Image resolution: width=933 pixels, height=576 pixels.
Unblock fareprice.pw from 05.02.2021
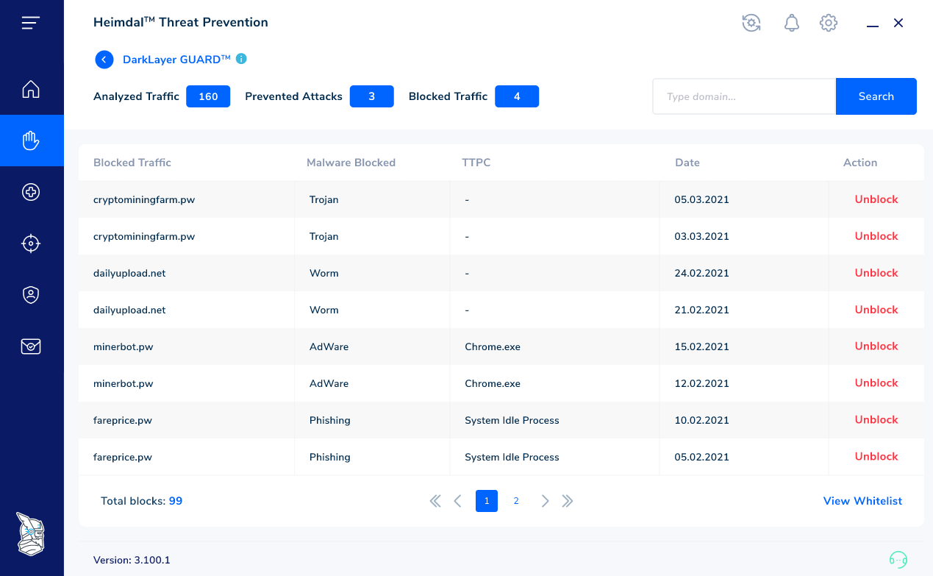876,457
